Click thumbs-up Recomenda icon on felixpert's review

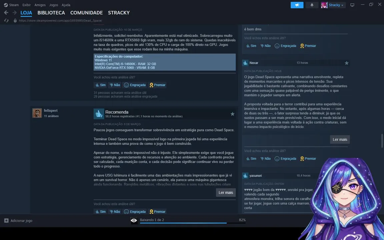99,114
